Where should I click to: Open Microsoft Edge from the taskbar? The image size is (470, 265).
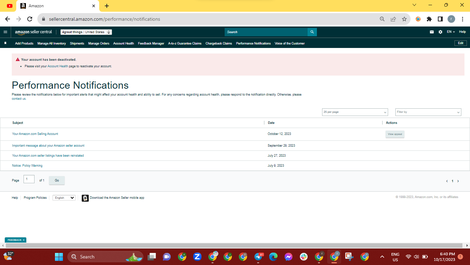pos(273,257)
